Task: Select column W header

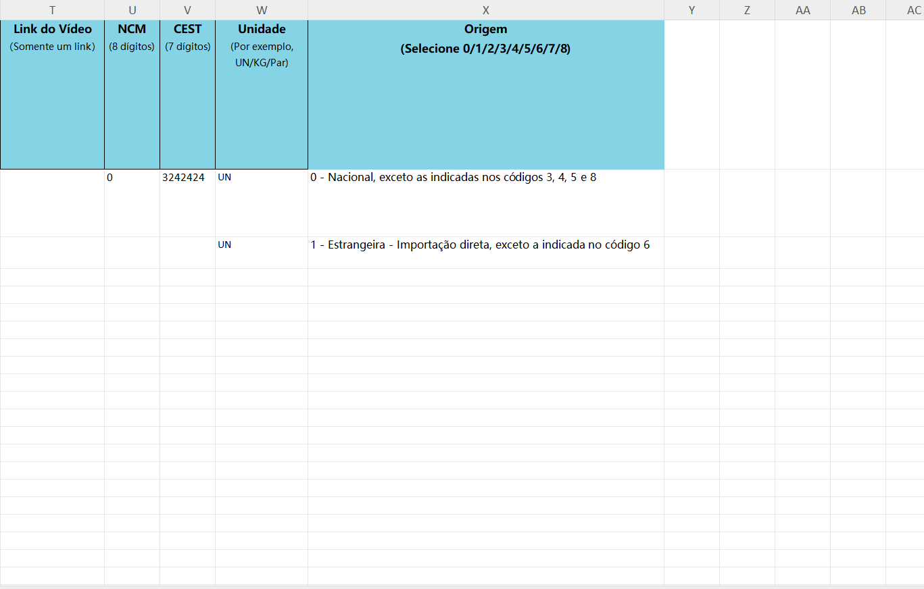Action: 262,10
